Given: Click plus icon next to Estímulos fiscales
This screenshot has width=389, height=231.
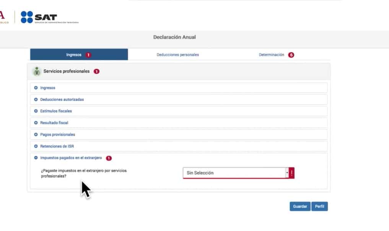Looking at the screenshot, I should (x=36, y=111).
